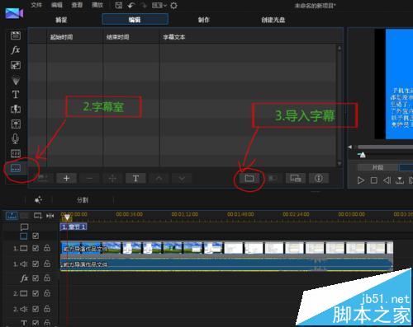413x327 pixels.
Task: Open the 查看 (View) menu
Action: [77, 5]
